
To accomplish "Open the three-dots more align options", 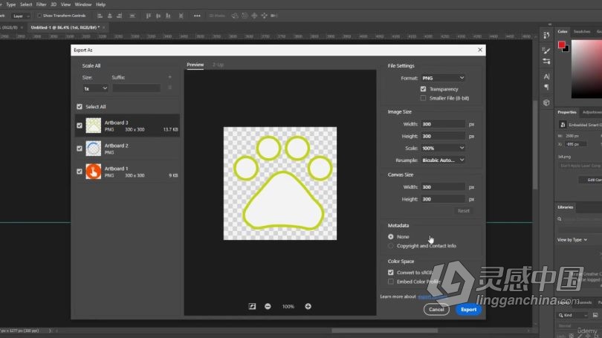I will tap(197, 16).
